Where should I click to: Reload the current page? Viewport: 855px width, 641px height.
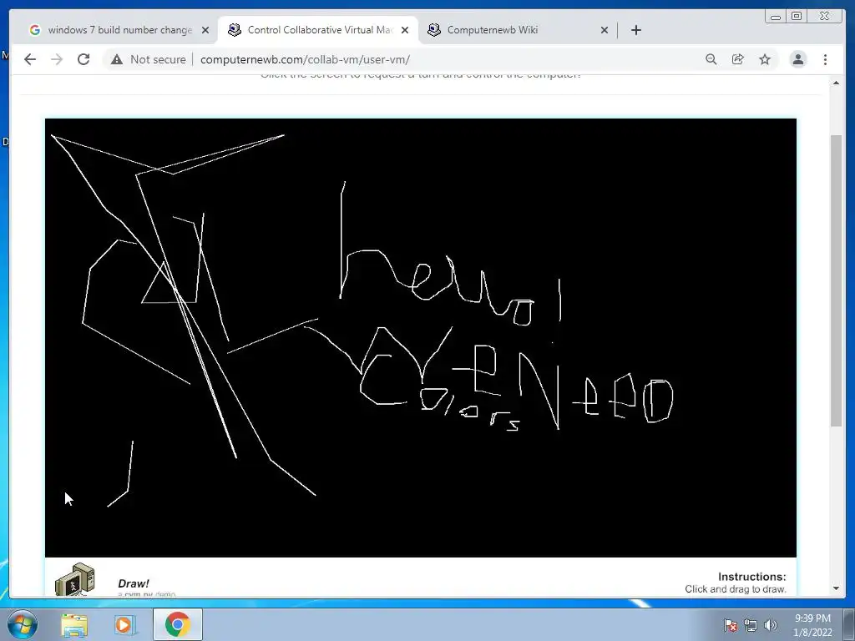pyautogui.click(x=83, y=59)
